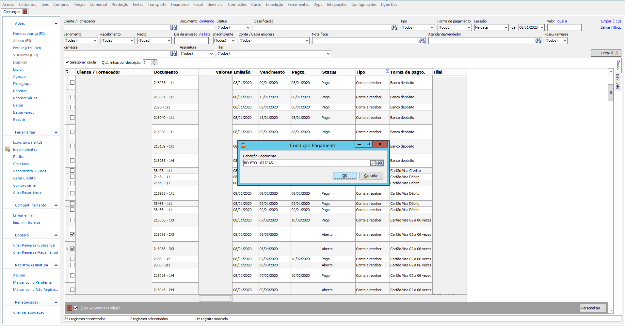This screenshot has height=326, width=625.
Task: Open Atendente/Vendedor search binoculars icon
Action: [538, 41]
